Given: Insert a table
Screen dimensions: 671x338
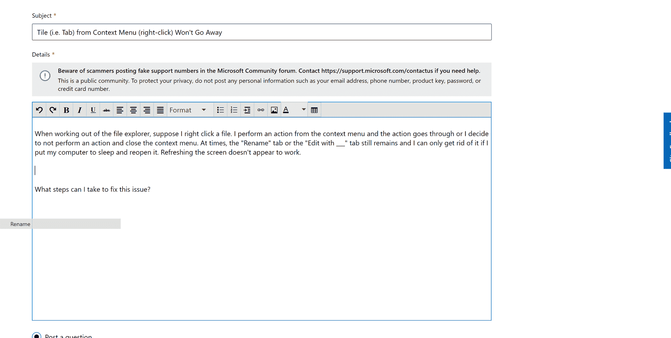Looking at the screenshot, I should [314, 110].
